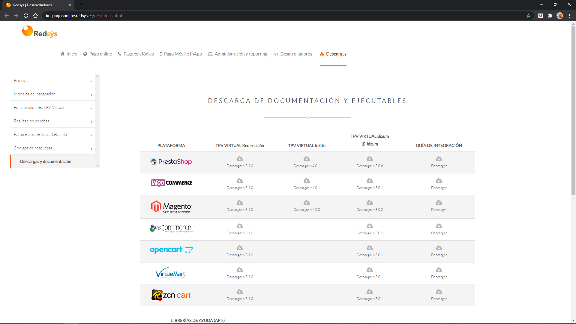Download WooCommerce InSite v.4.0.1 icon
The height and width of the screenshot is (324, 576).
307,181
